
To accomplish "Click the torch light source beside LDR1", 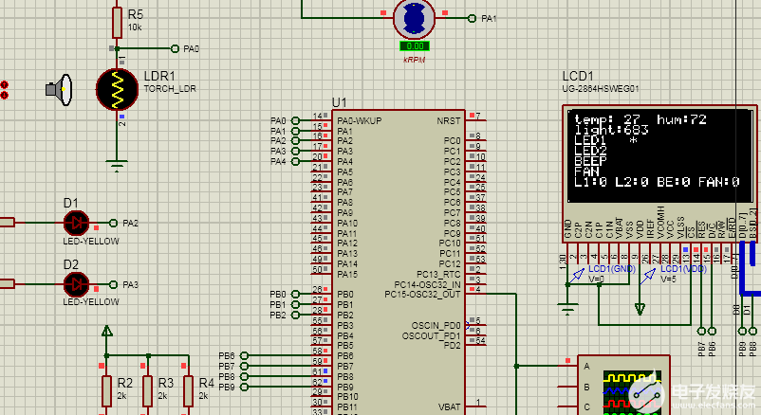I will (58, 89).
